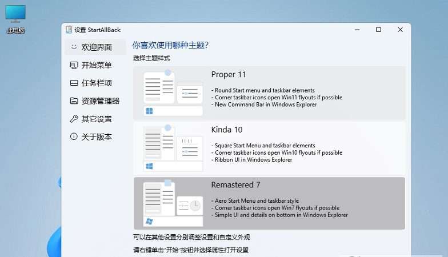This screenshot has height=257, width=448.
Task: Choose the Proper 11 theme
Action: click(269, 93)
